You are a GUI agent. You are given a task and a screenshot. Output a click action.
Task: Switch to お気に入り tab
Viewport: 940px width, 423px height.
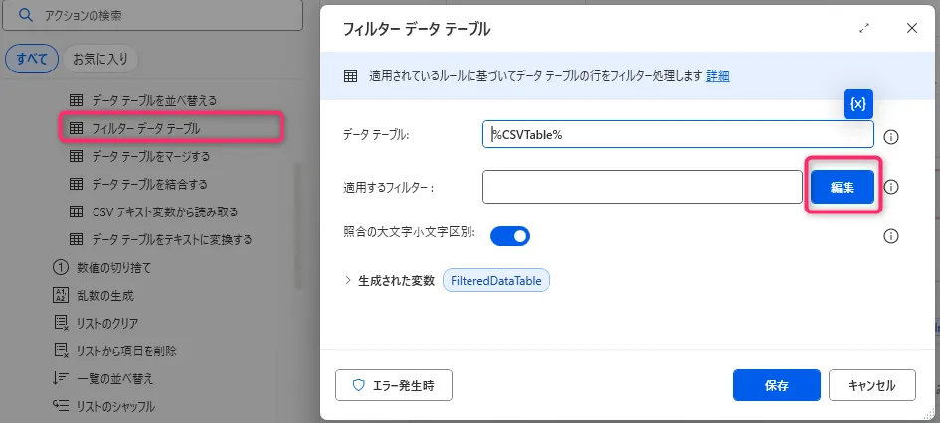[100, 59]
